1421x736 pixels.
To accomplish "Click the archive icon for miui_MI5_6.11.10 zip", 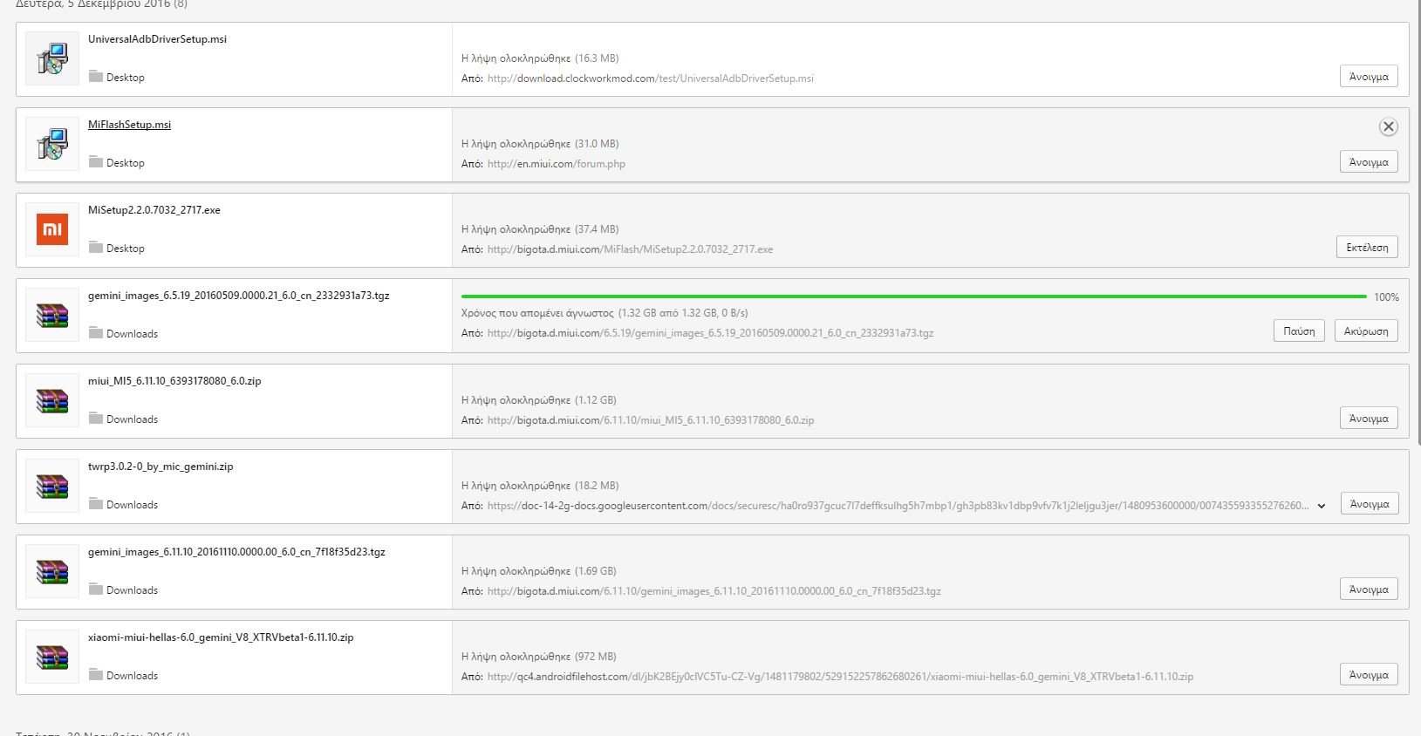I will coord(52,401).
